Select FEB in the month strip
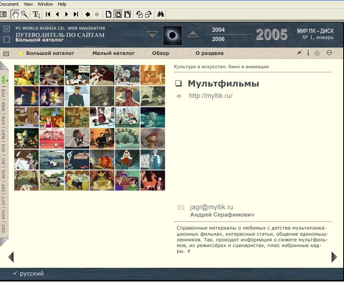The image size is (344, 282). click(3, 93)
